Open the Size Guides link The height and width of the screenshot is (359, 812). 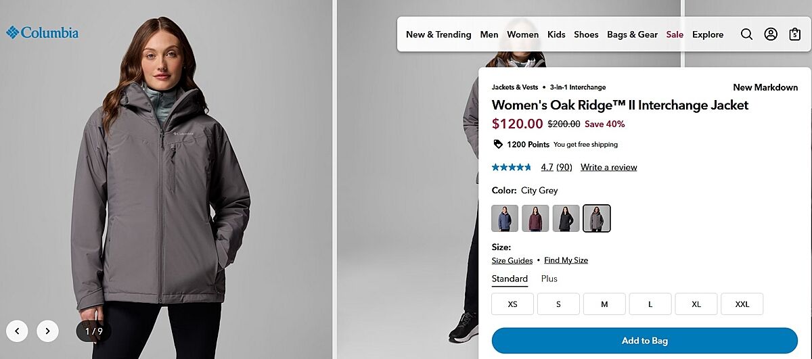(512, 260)
